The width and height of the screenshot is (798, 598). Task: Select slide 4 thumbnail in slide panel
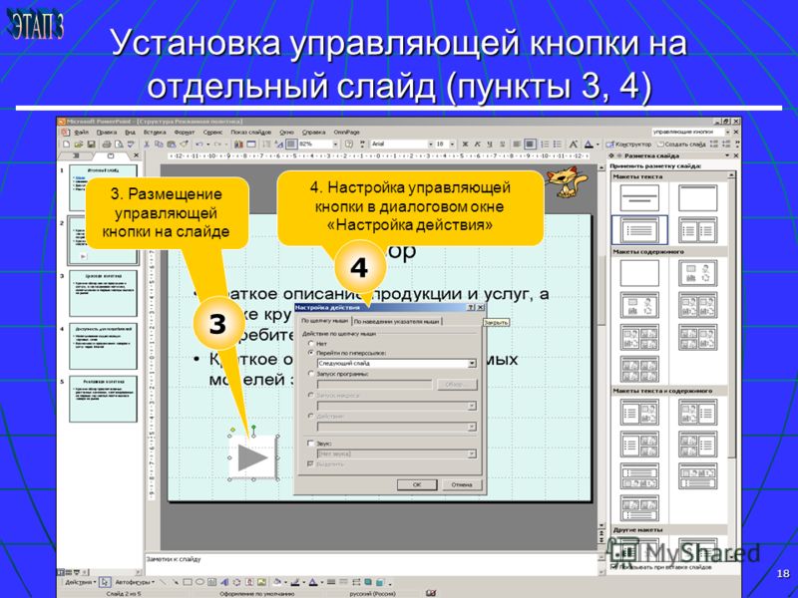(x=104, y=346)
